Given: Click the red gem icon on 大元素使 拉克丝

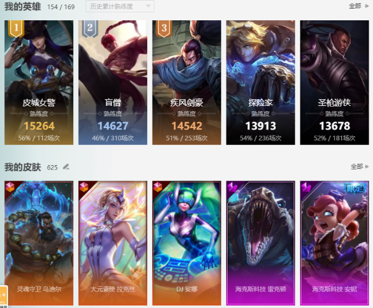Looking at the screenshot, I should coord(84,187).
